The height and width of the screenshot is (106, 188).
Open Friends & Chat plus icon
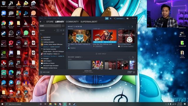coord(134,72)
